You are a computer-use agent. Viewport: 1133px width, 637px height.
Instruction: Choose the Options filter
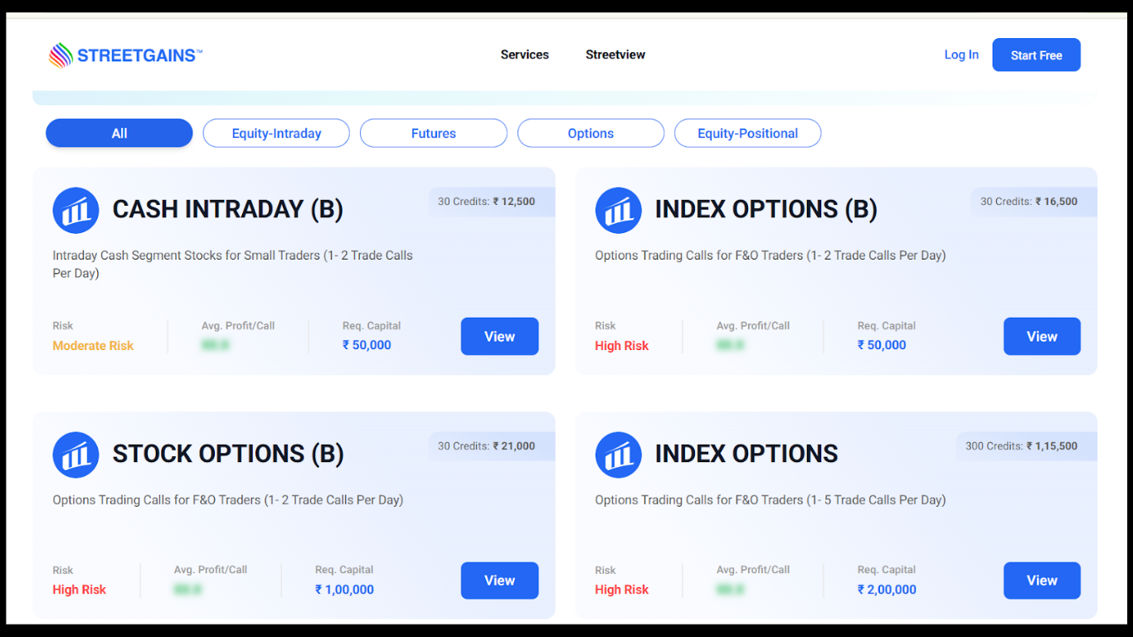[x=591, y=134]
